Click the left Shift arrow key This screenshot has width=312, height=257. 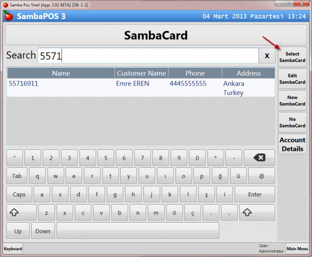coord(21,213)
